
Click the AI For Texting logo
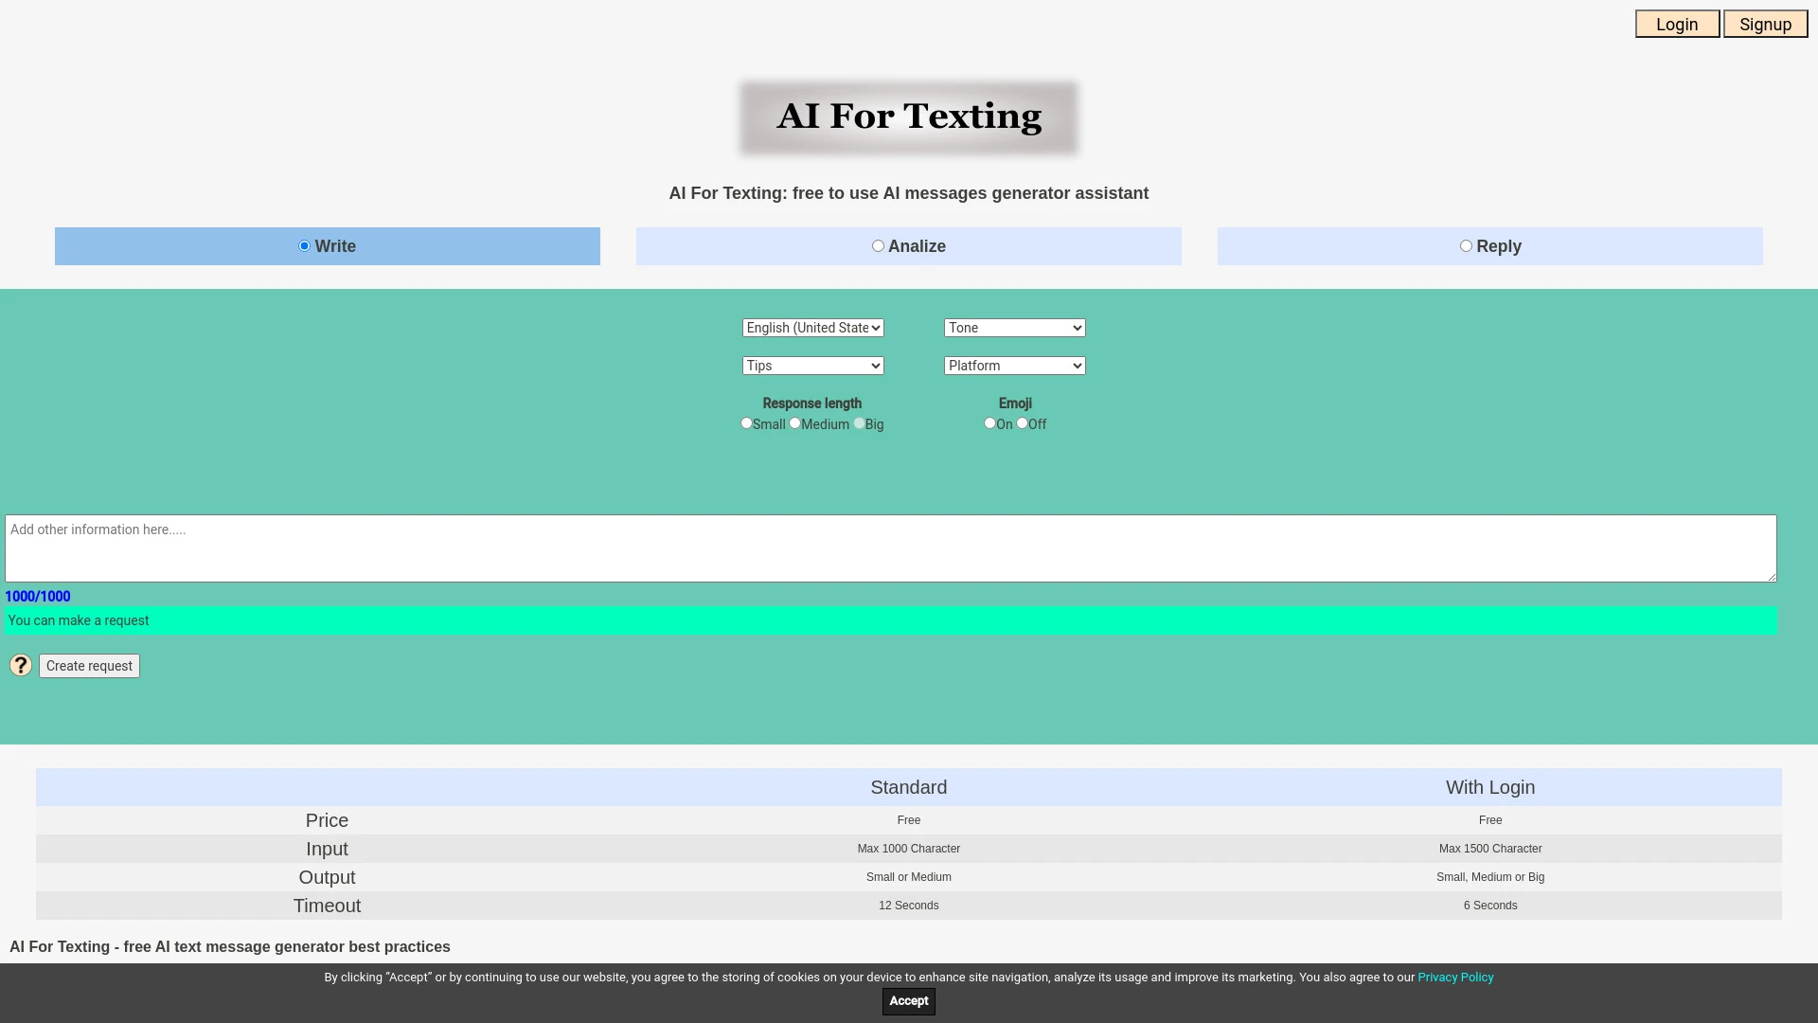pyautogui.click(x=908, y=117)
